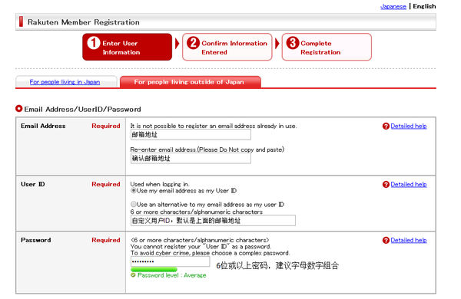Click the red circle section heading bullet

pos(18,109)
